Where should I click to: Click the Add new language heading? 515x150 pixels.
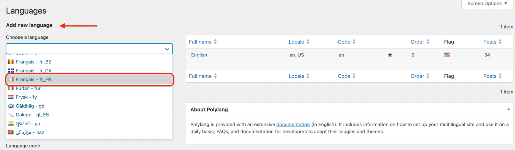29,25
